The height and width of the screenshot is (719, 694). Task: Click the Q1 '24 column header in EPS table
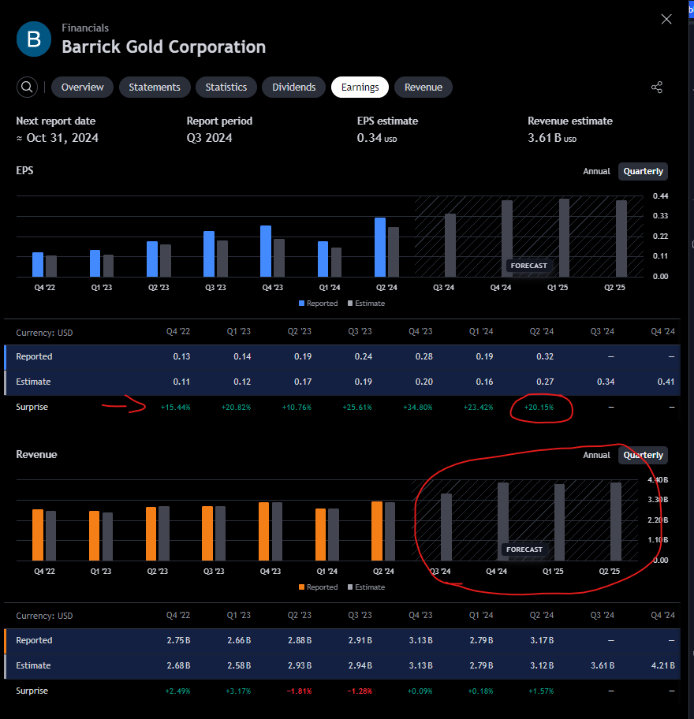pyautogui.click(x=481, y=331)
